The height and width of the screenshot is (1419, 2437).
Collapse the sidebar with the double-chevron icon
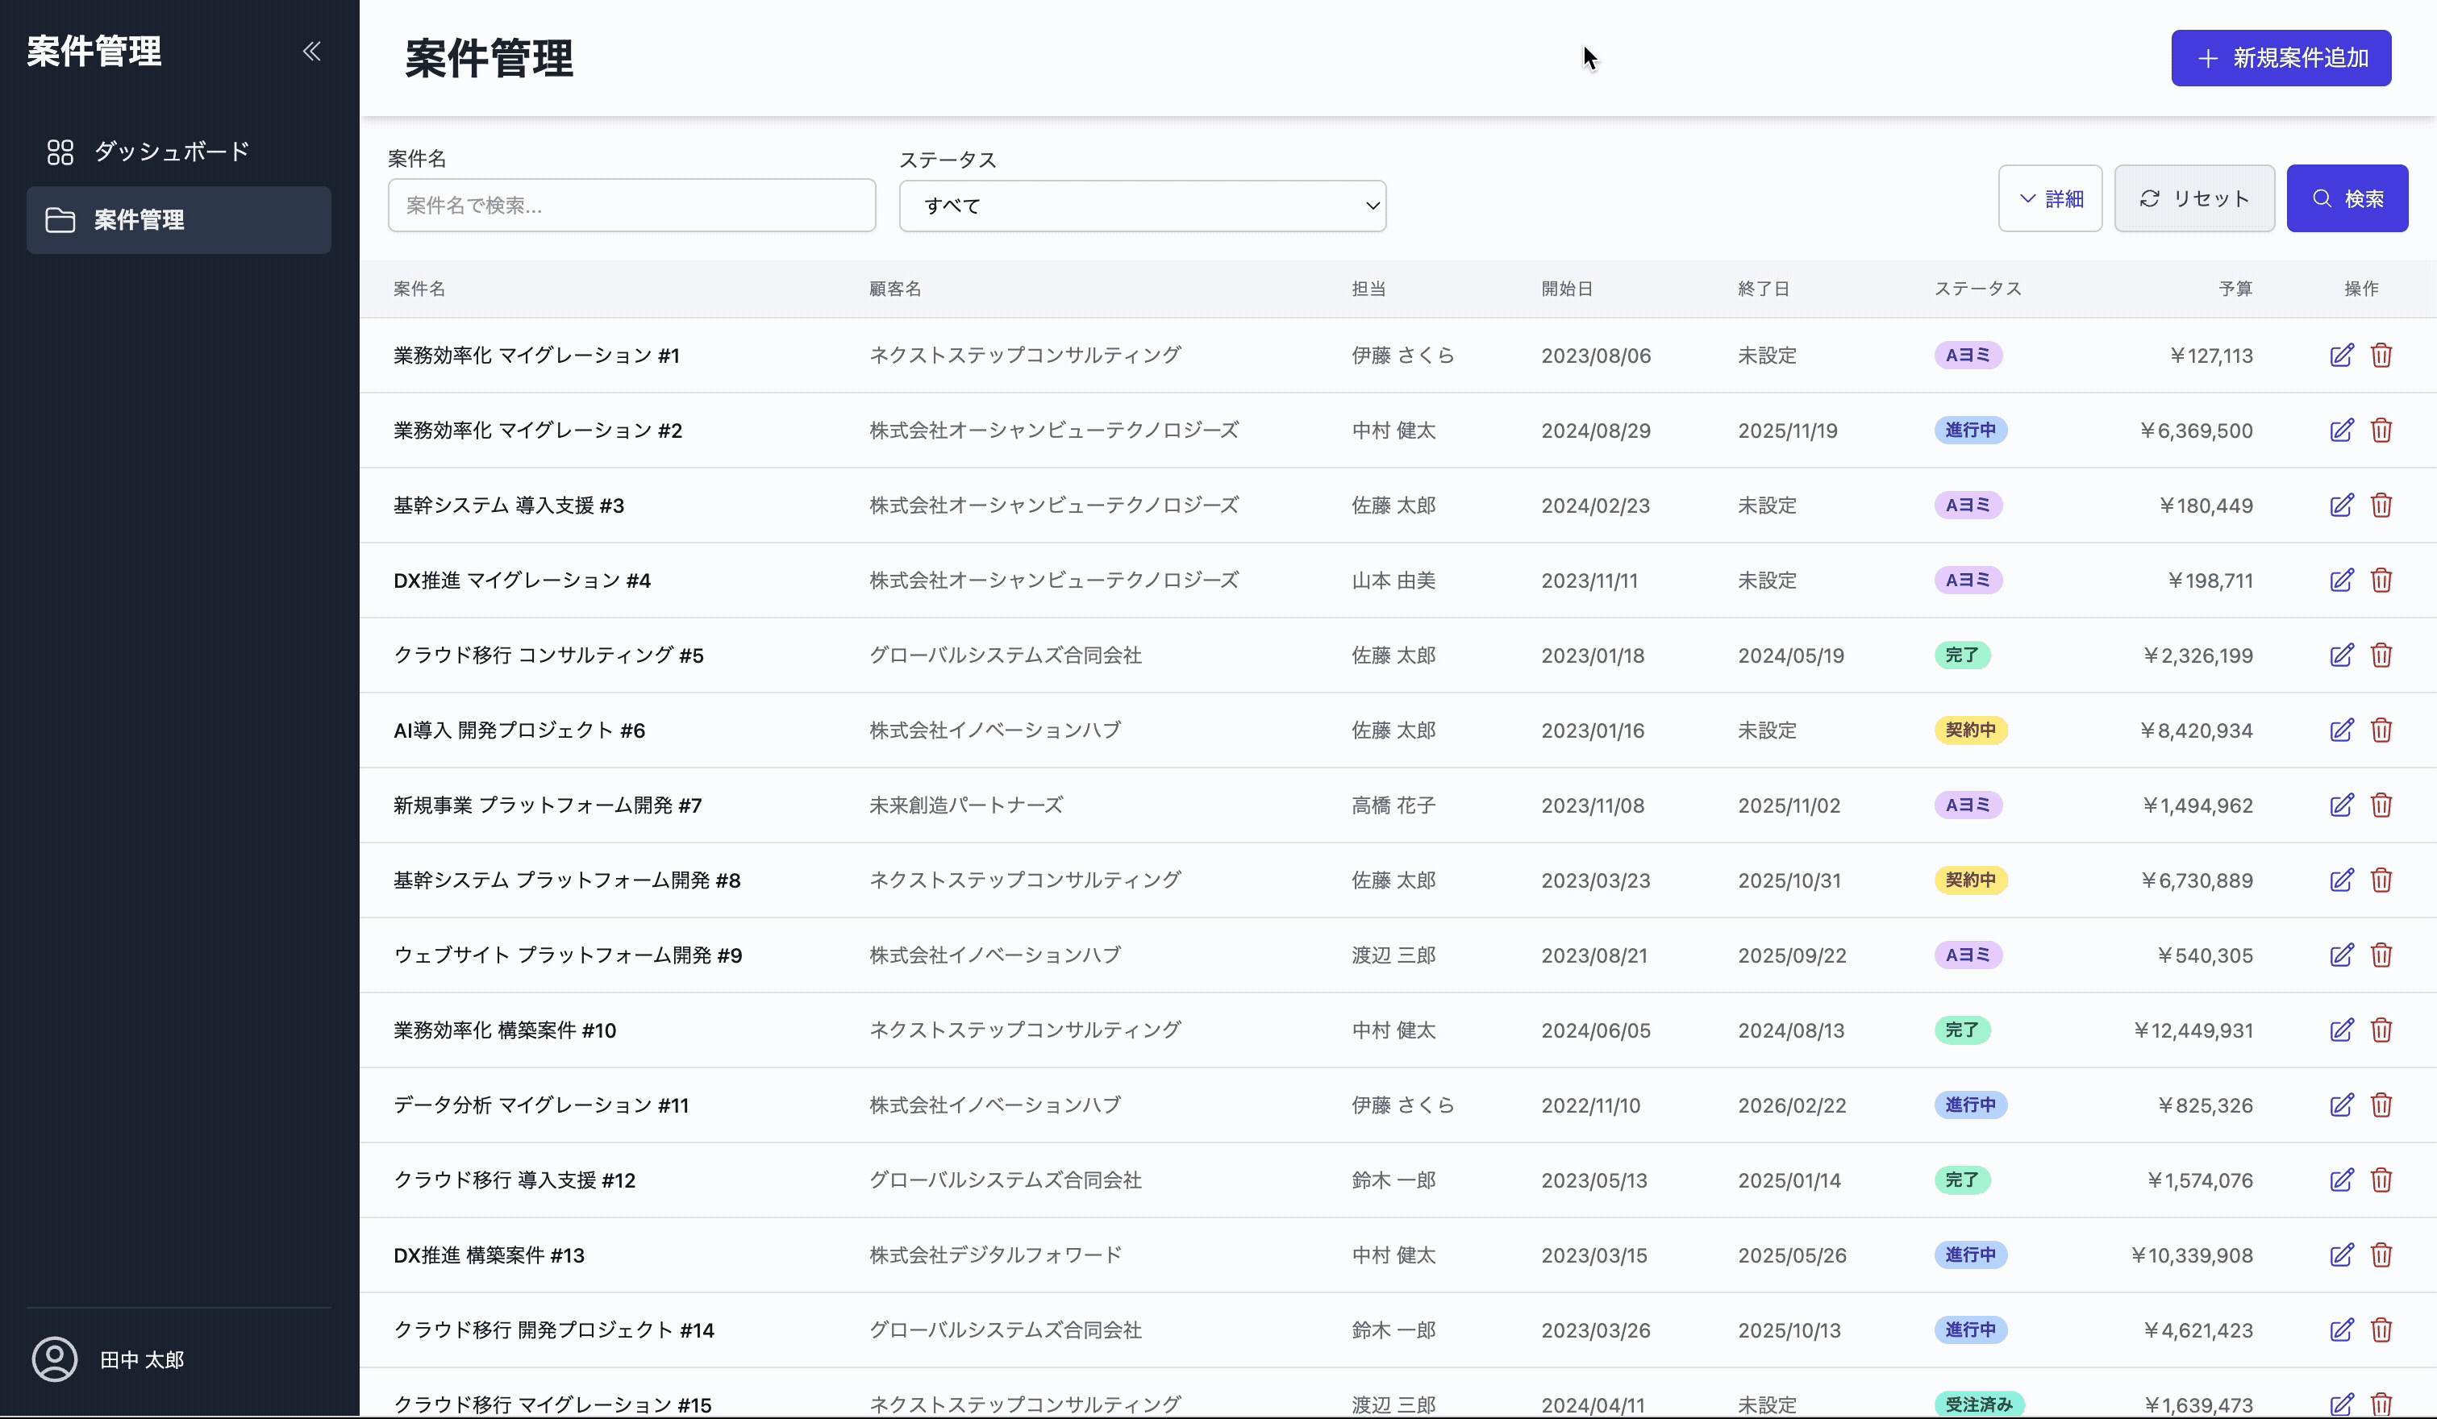pyautogui.click(x=311, y=52)
